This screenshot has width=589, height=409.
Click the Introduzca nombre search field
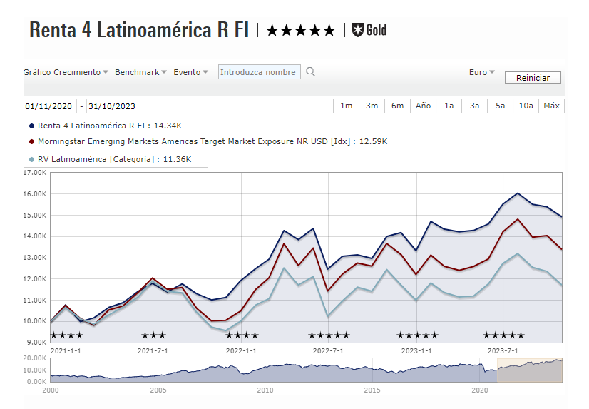(259, 72)
